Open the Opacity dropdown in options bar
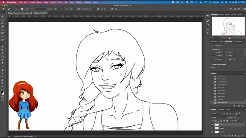The height and width of the screenshot is (138, 246). (59, 9)
